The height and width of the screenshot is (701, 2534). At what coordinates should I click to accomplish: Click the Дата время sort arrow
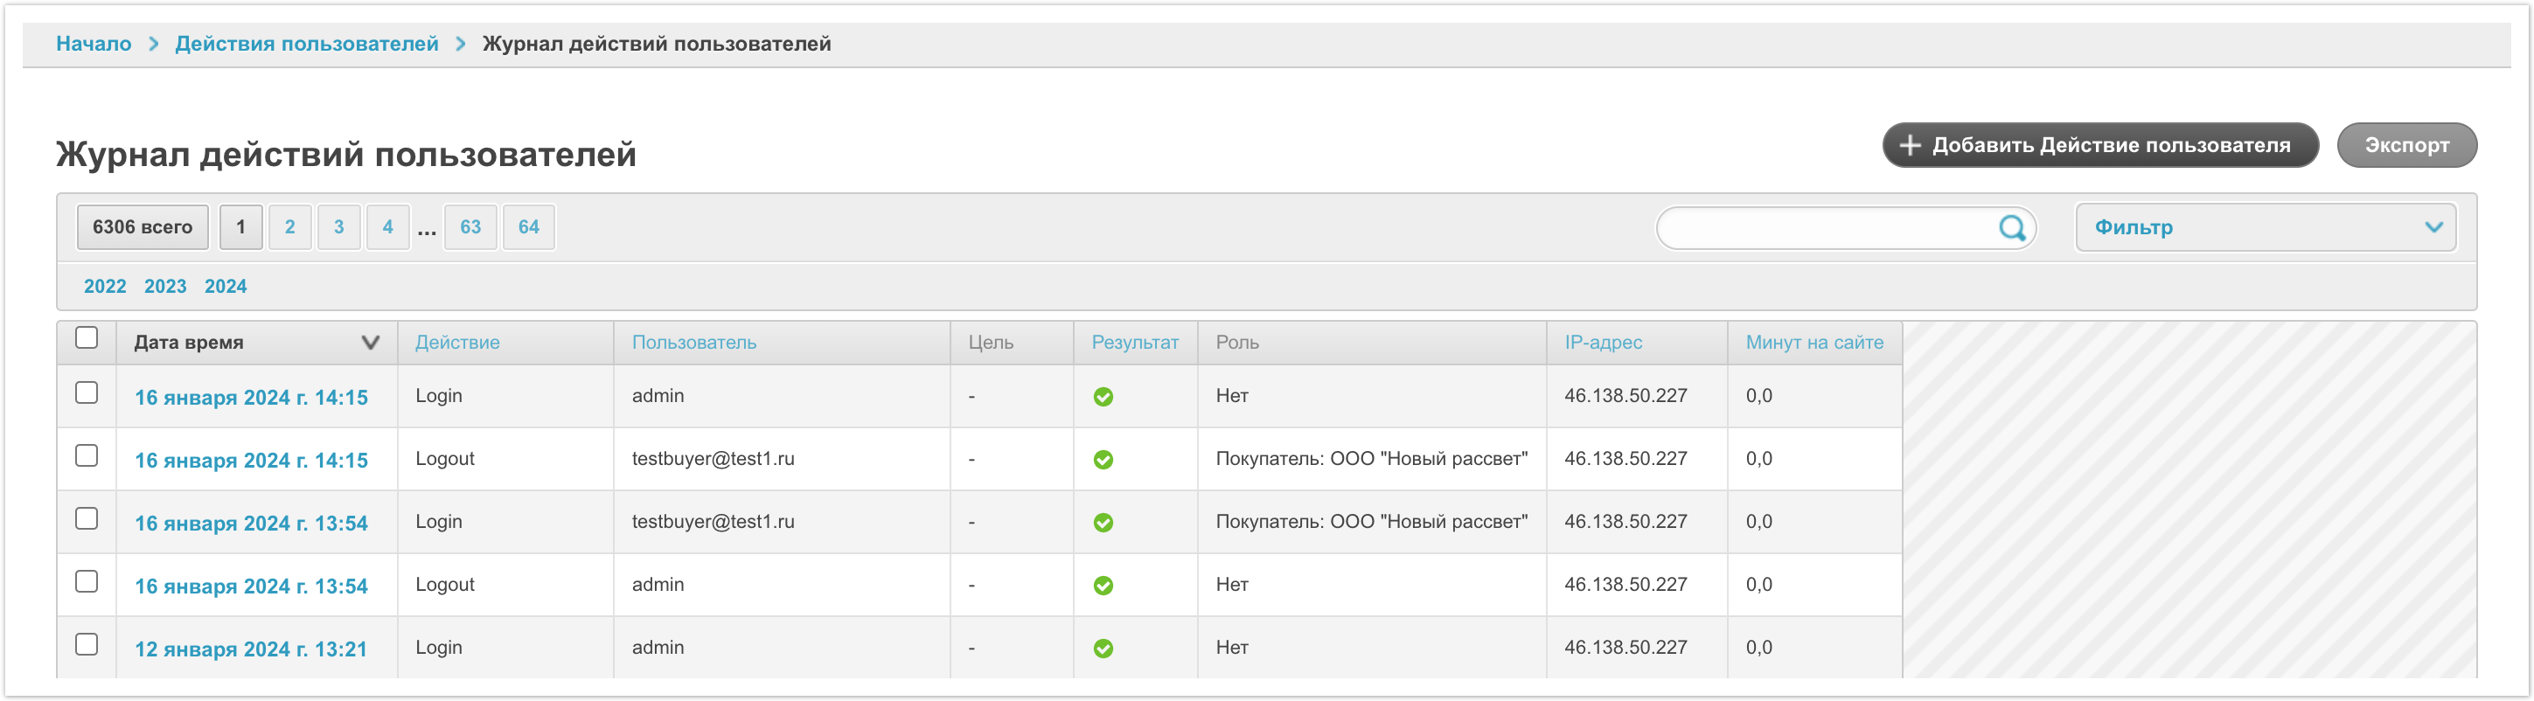click(x=370, y=344)
